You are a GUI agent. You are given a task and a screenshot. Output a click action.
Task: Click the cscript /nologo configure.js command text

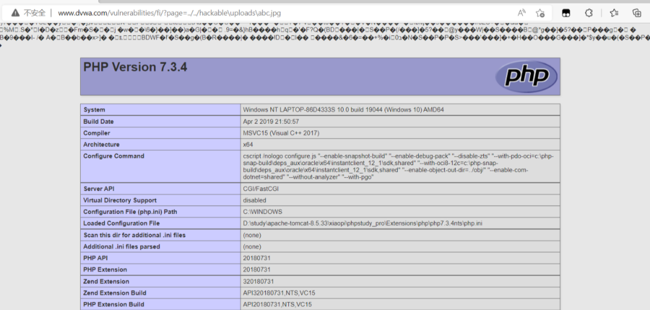point(398,166)
